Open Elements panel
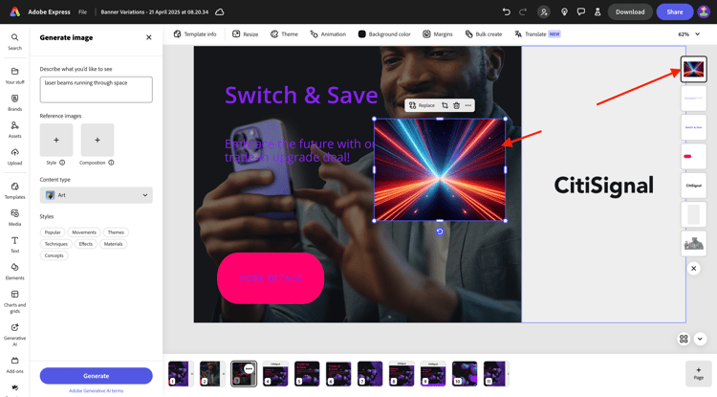The height and width of the screenshot is (397, 717). (14, 272)
